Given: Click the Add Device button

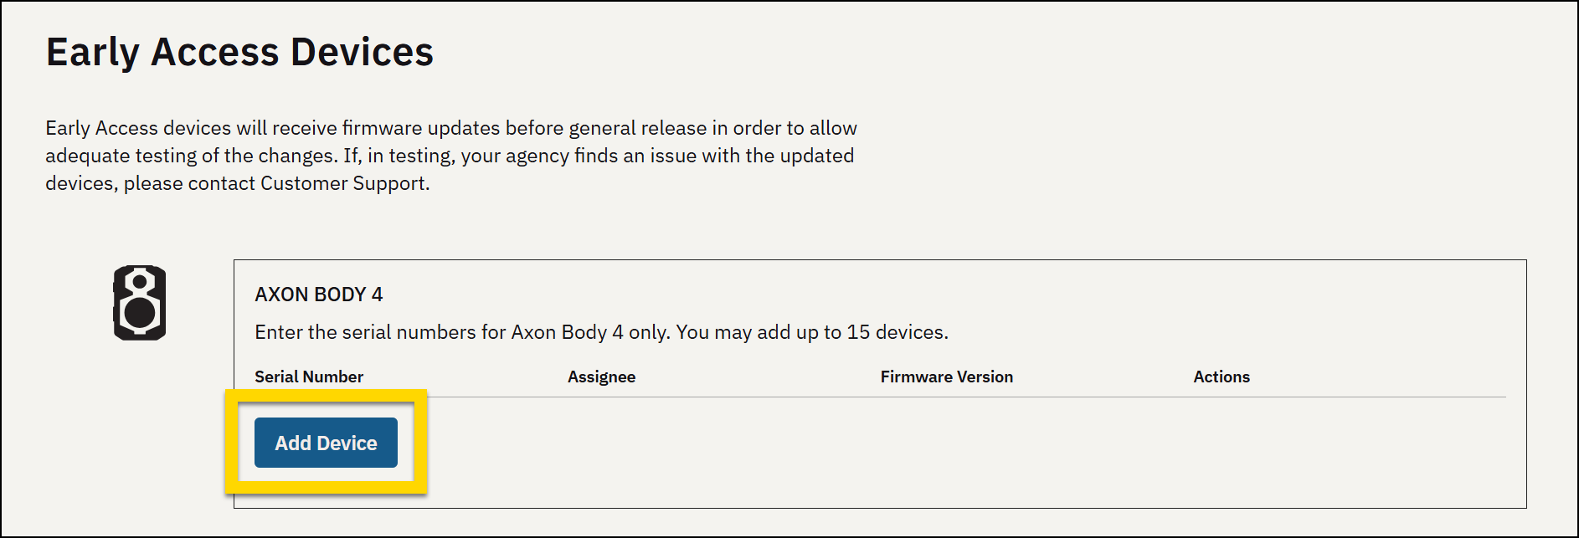Looking at the screenshot, I should [x=325, y=443].
